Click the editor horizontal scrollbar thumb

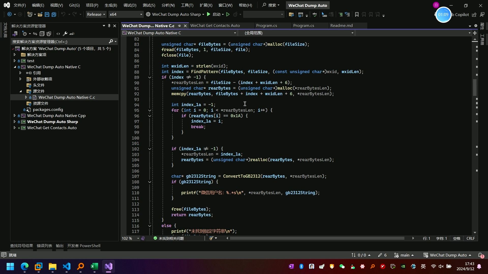pyautogui.click(x=317, y=238)
